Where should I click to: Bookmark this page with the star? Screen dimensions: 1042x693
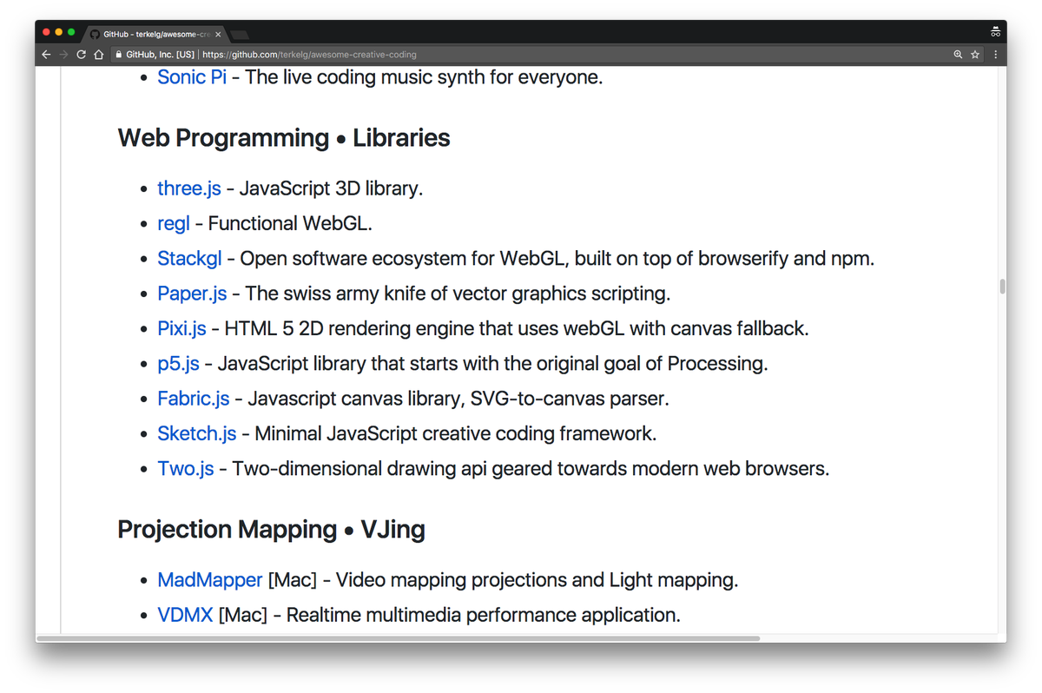(x=975, y=54)
